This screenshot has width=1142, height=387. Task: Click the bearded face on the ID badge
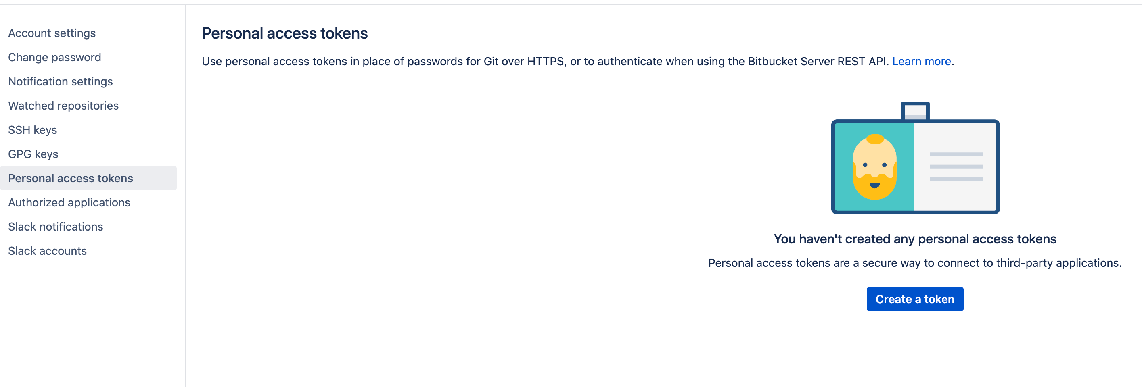(x=874, y=167)
